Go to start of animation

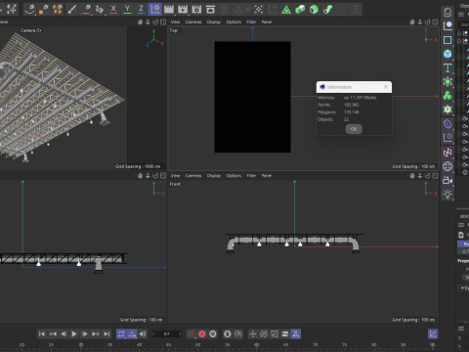point(41,333)
